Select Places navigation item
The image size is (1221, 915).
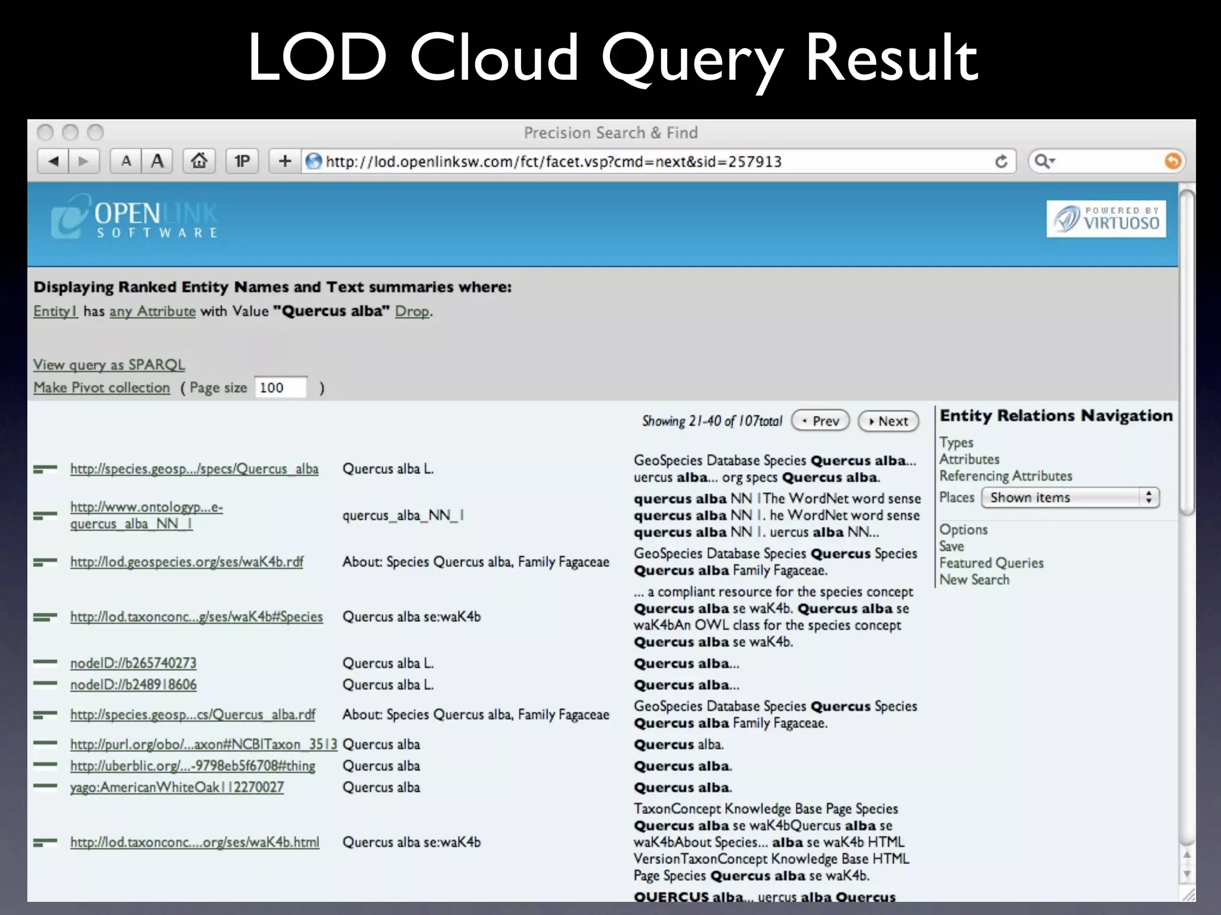point(957,497)
